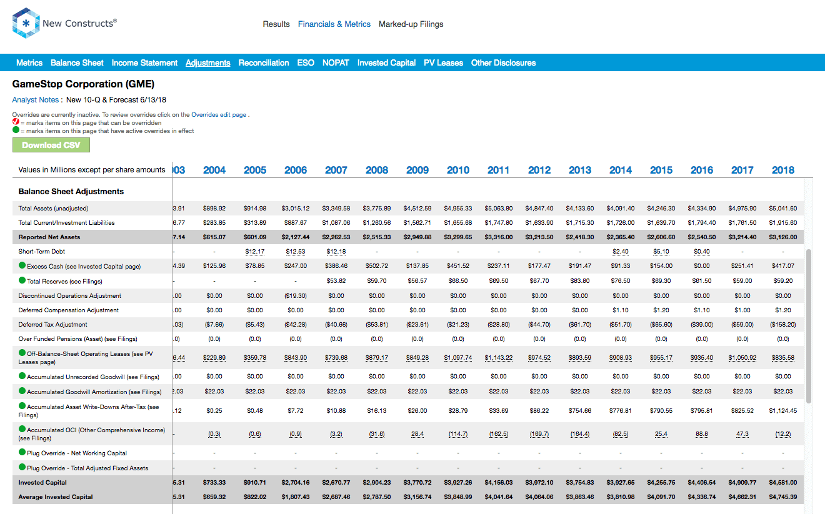Click the 2018 year column header
This screenshot has height=514, width=825.
(783, 170)
